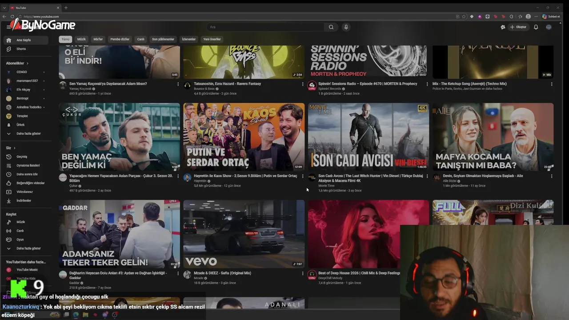The image size is (569, 320).
Task: Open options menu for Son Cadı Avcısı video
Action: point(427,176)
